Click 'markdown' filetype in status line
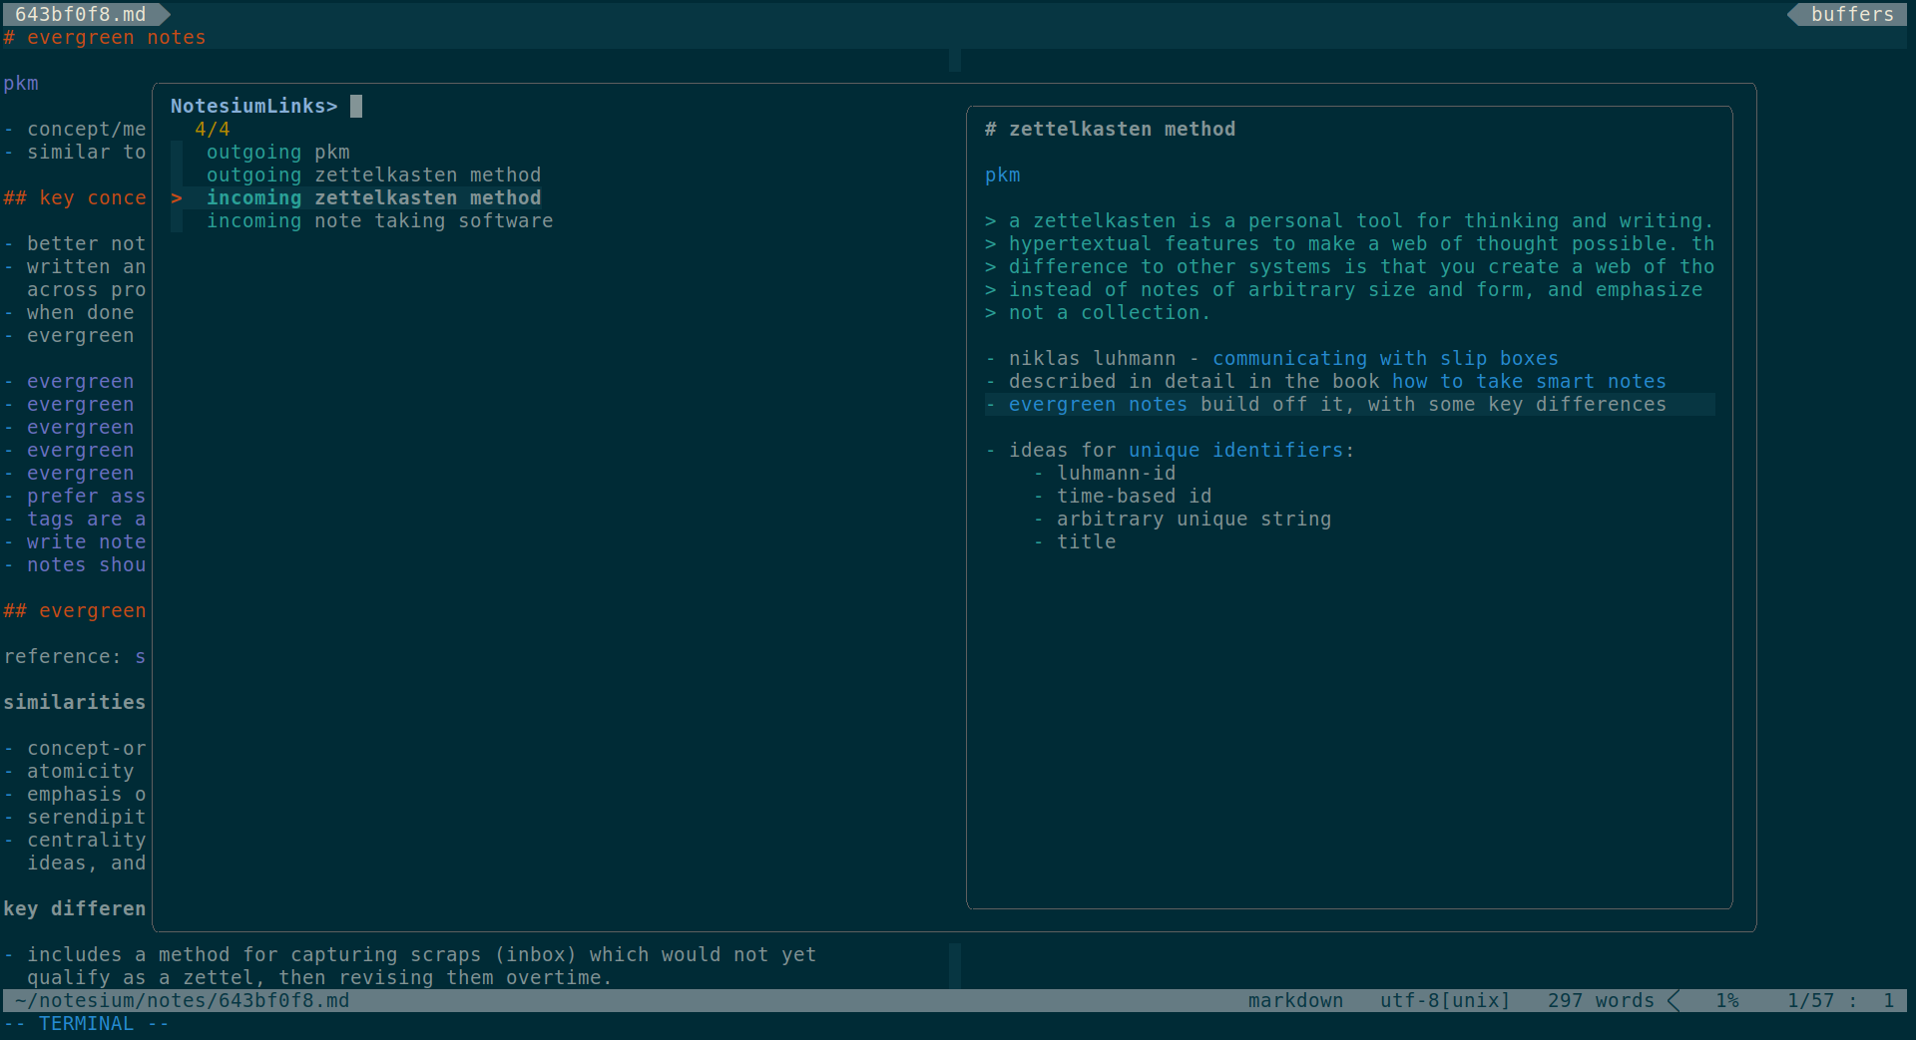The height and width of the screenshot is (1040, 1916). click(x=1295, y=1000)
